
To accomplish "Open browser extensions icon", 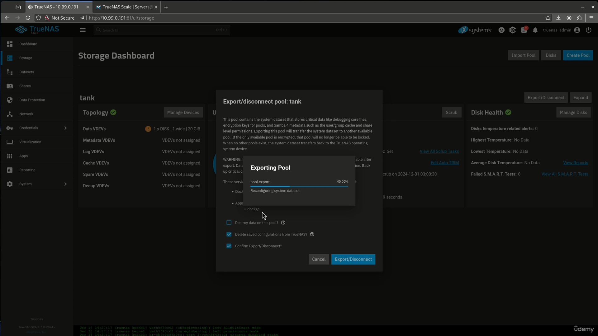I will tap(579, 18).
